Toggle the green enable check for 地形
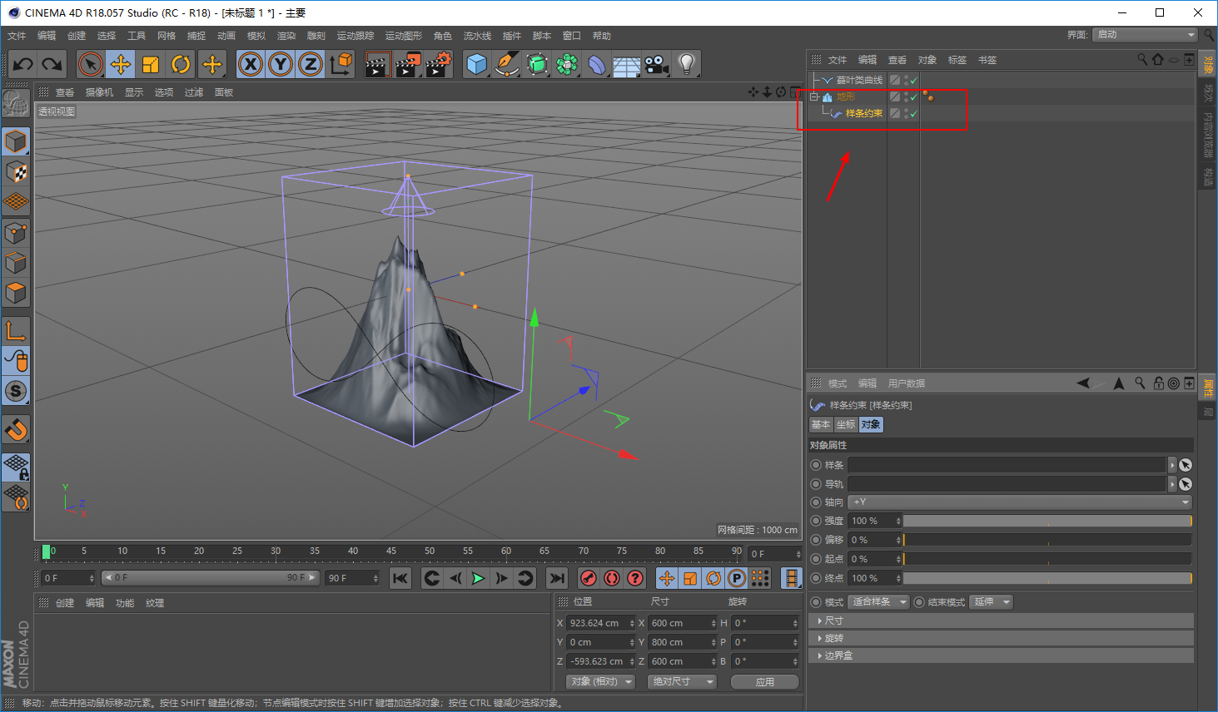 (913, 96)
